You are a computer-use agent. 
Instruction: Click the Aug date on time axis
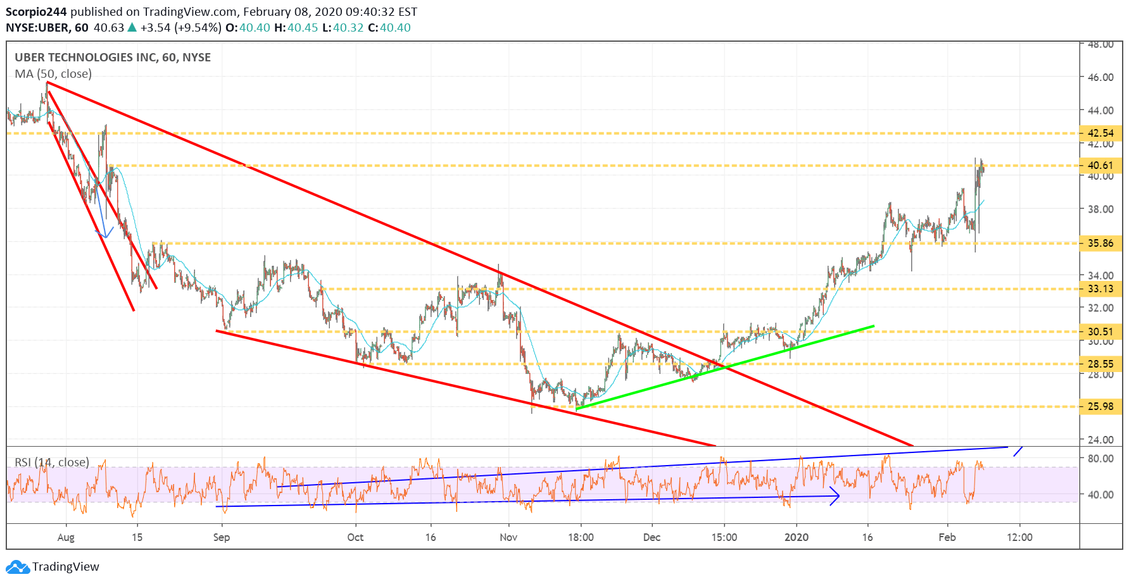click(66, 537)
